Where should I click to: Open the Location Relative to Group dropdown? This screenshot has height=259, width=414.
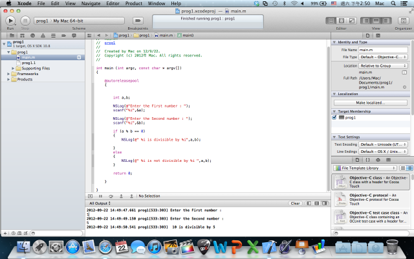(x=383, y=65)
